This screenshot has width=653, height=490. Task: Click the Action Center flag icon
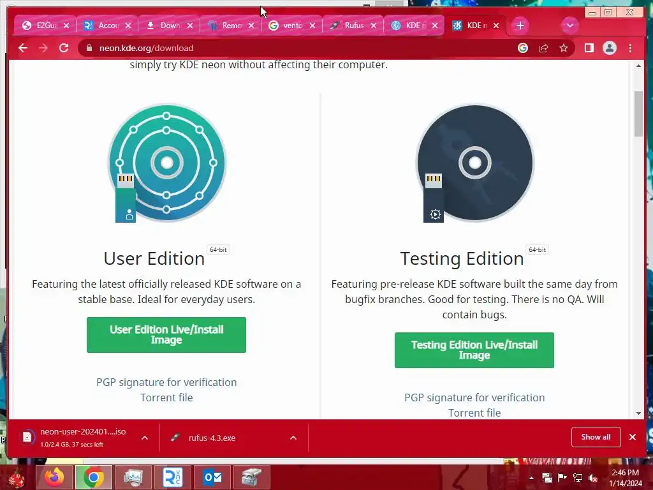click(x=562, y=478)
